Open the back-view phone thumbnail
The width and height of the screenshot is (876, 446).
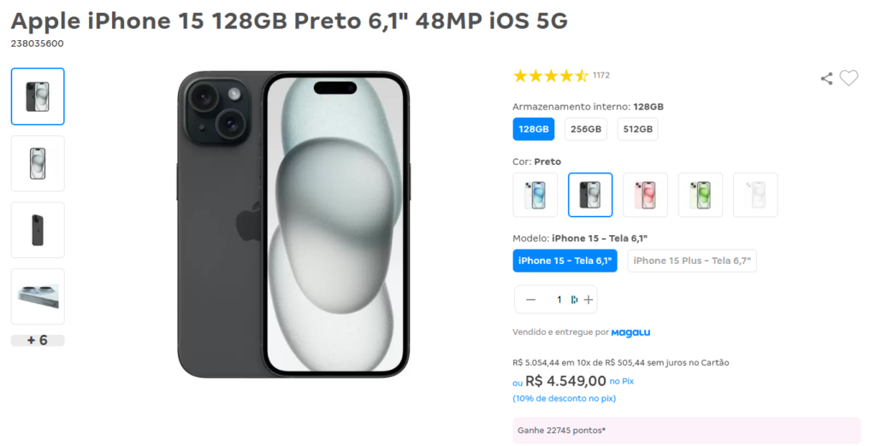(38, 230)
